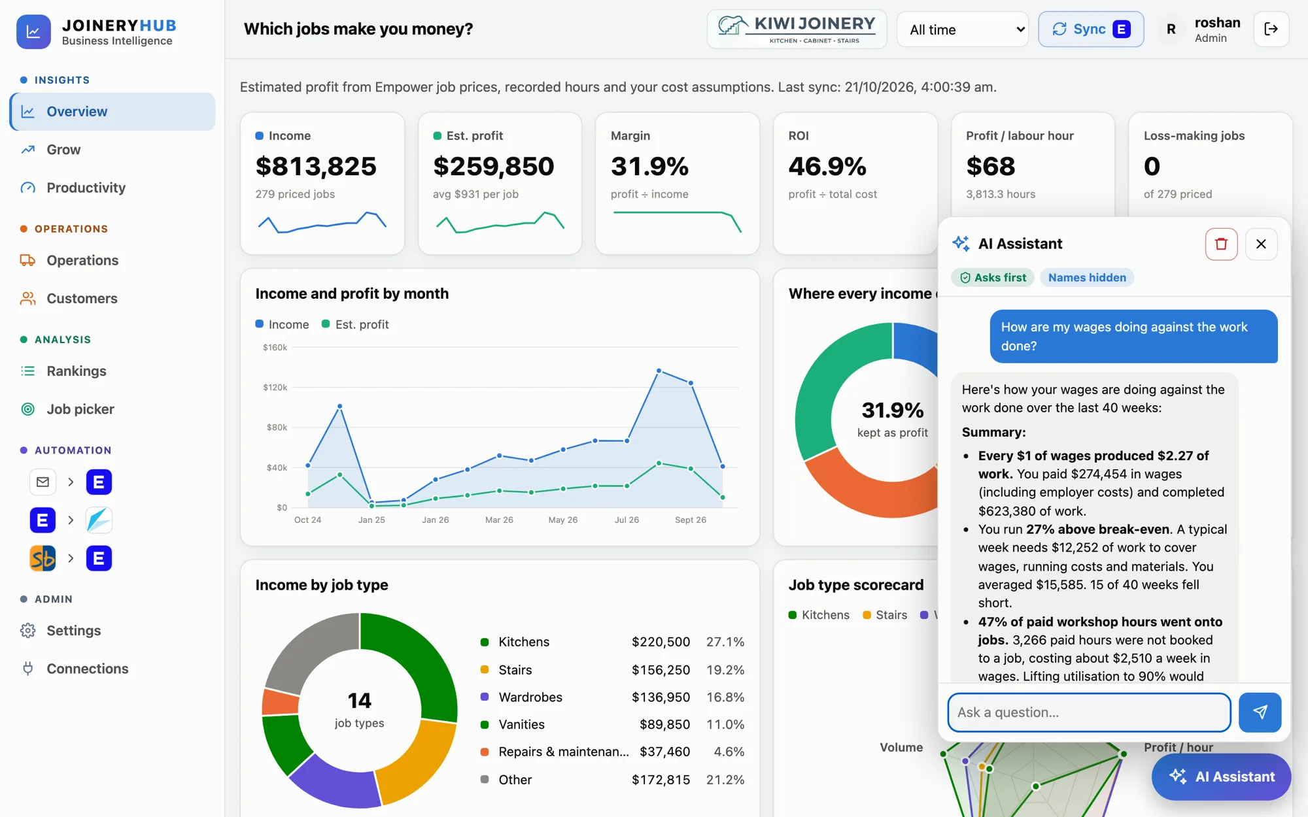Click the E icon next to the mail icon

99,482
